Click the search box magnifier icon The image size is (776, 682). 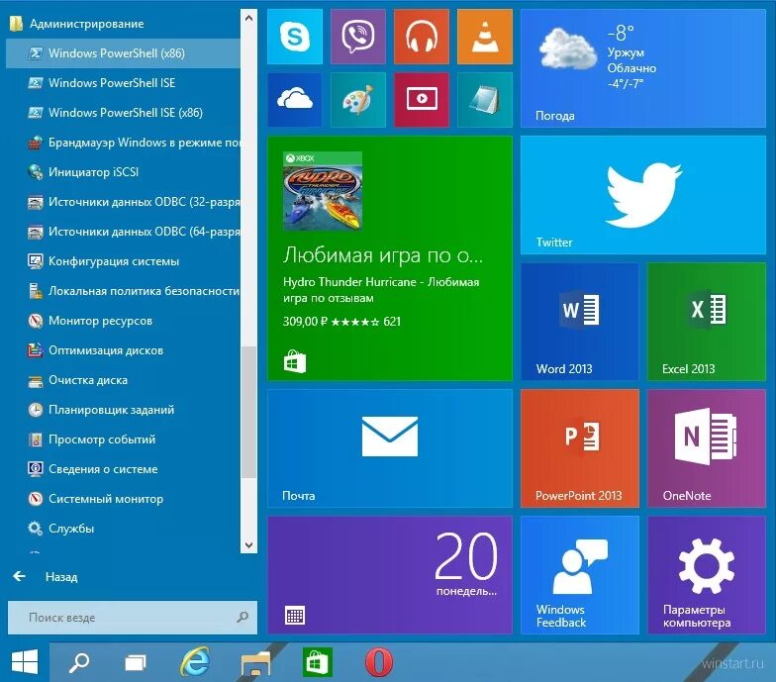coord(242,617)
